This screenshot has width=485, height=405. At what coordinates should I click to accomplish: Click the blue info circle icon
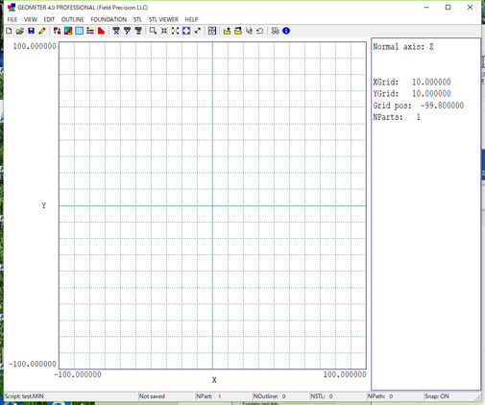286,31
